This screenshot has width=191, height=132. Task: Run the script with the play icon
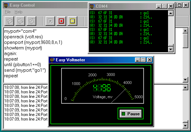click(x=50, y=21)
